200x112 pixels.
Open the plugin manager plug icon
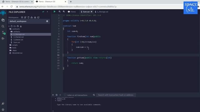(3, 104)
